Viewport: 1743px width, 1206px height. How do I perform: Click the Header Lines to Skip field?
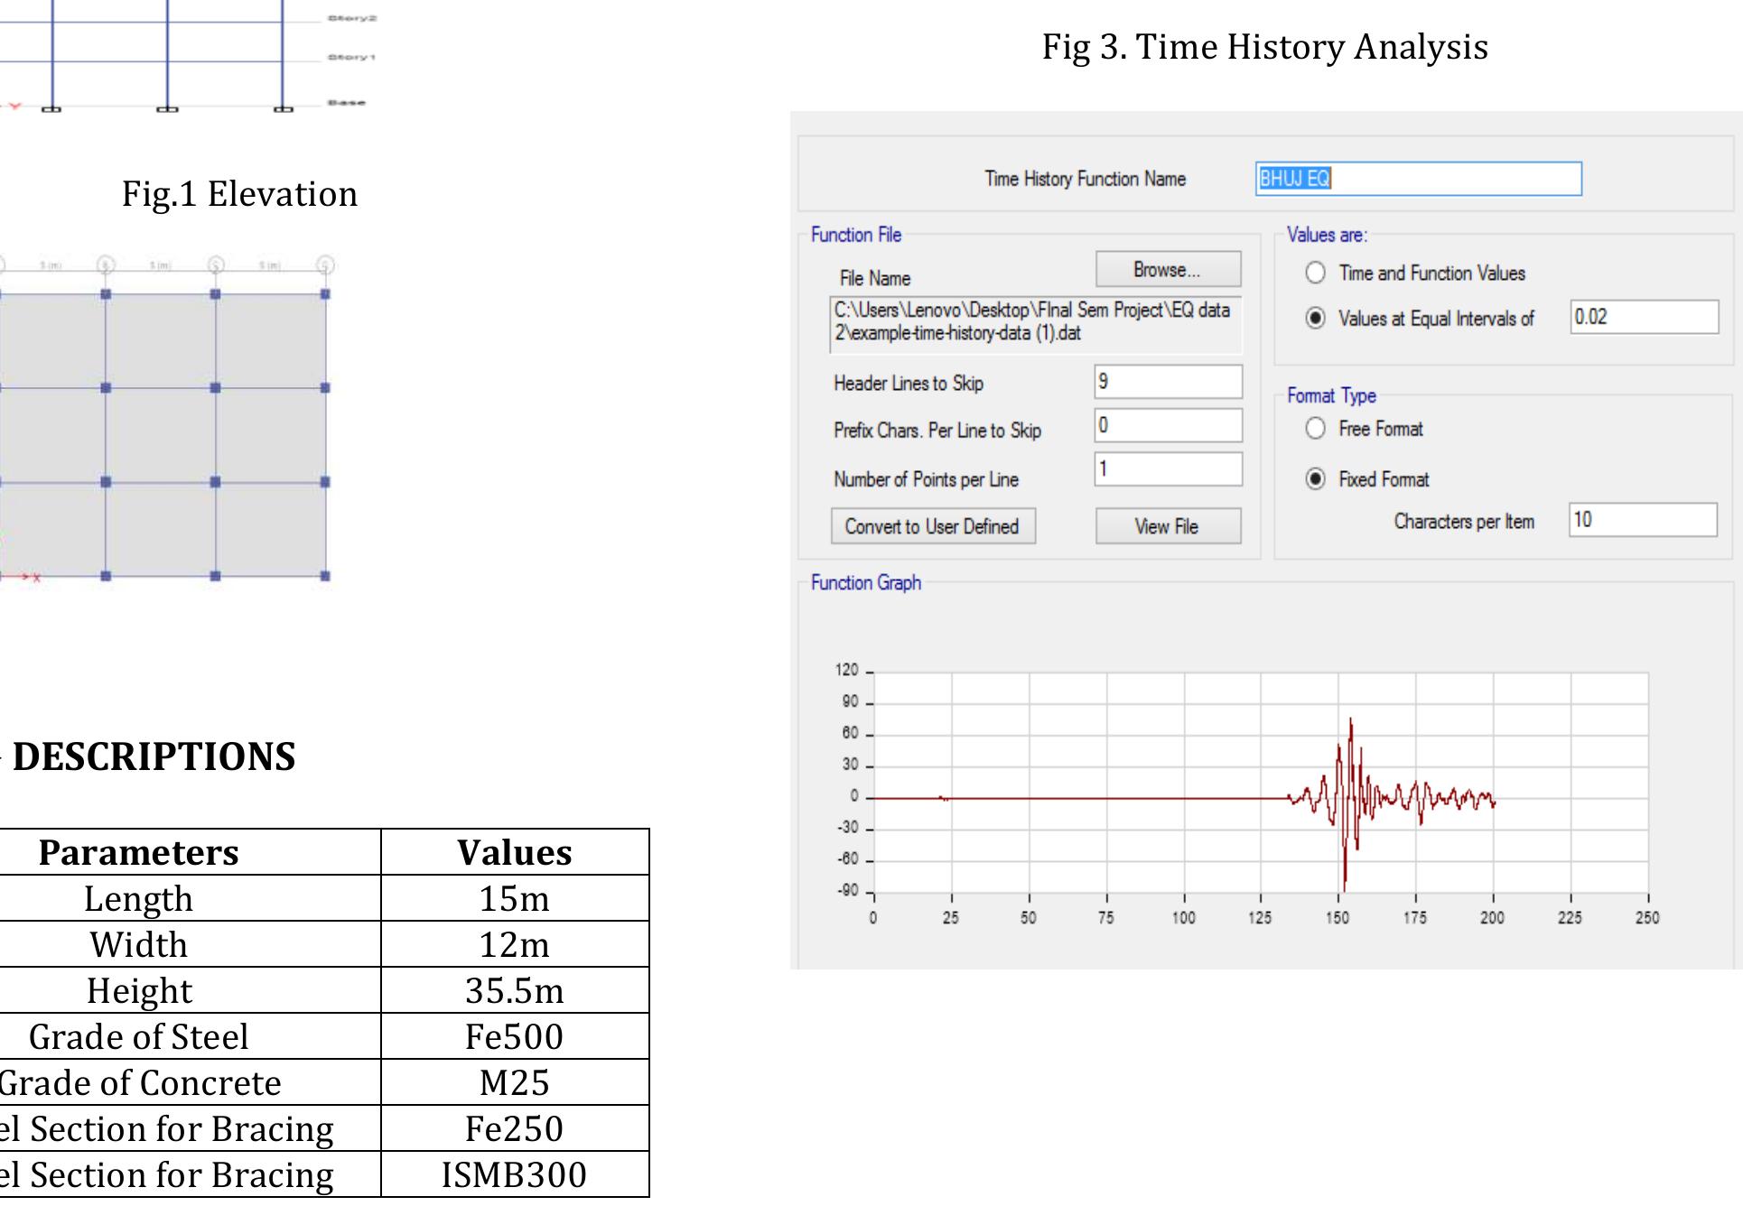pos(1168,382)
